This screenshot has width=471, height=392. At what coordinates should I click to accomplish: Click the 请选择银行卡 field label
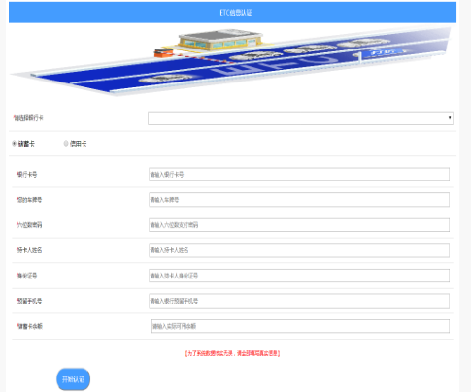tap(28, 118)
